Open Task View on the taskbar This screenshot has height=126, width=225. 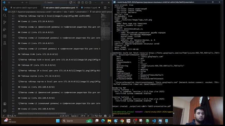click(97, 121)
